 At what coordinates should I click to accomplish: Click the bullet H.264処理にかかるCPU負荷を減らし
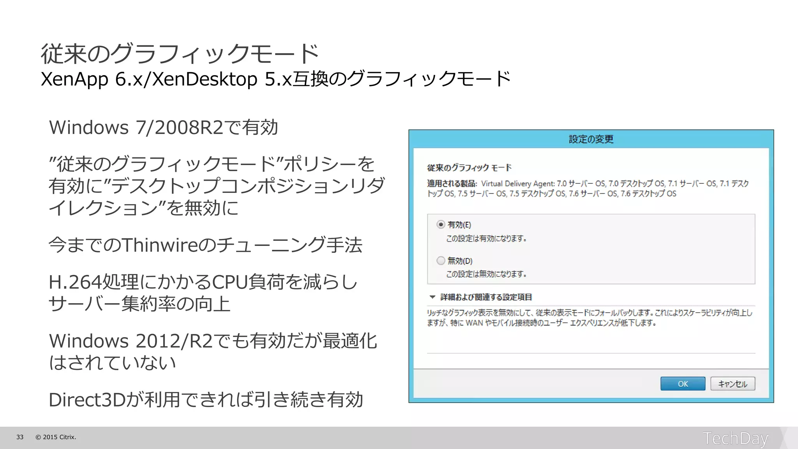(x=203, y=282)
